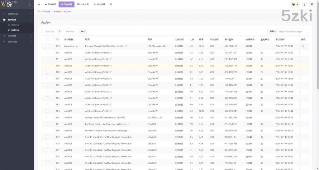Click the search box for ID/member name
319x170 pixels.
(293, 31)
